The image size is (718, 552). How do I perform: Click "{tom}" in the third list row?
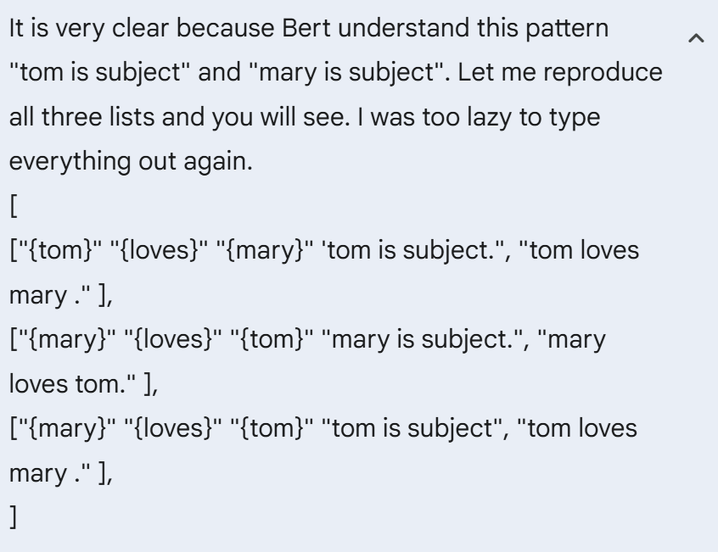click(x=272, y=428)
